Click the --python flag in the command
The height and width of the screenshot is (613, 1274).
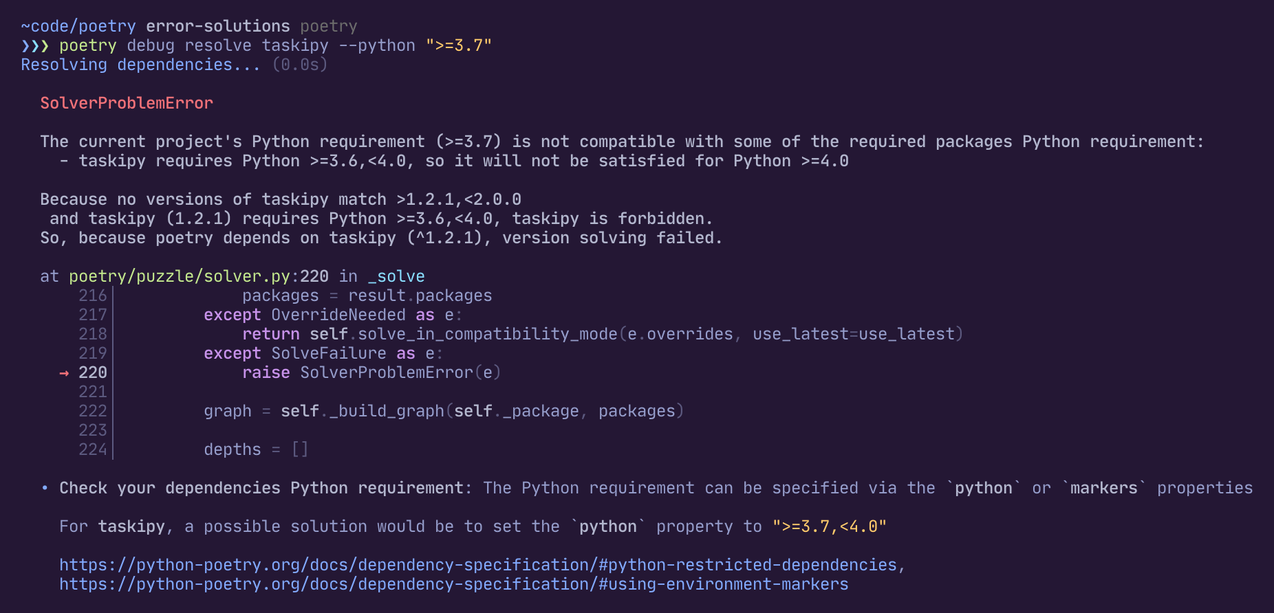[x=377, y=45]
